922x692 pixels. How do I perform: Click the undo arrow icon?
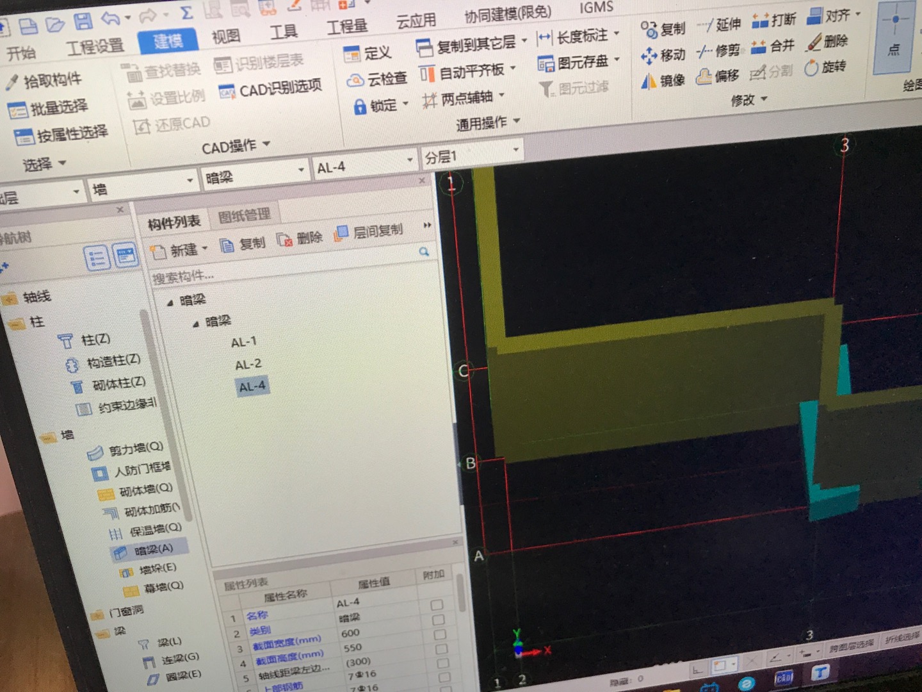click(110, 19)
